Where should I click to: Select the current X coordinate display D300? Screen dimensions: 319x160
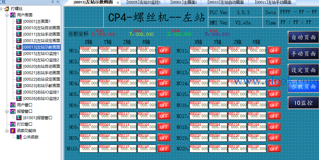coord(103,33)
